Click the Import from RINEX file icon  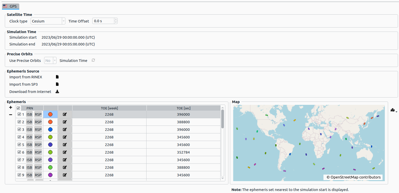57,77
